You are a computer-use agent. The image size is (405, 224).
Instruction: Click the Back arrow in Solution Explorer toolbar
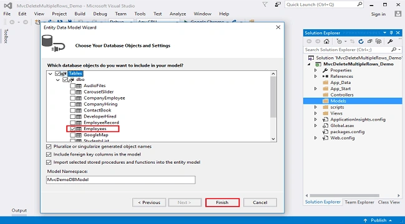pyautogui.click(x=309, y=41)
